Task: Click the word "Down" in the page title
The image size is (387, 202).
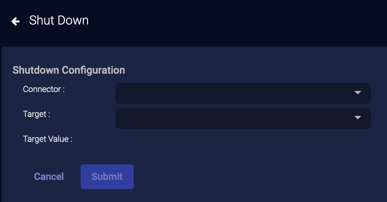Action: (74, 20)
